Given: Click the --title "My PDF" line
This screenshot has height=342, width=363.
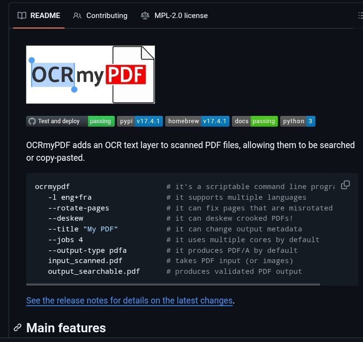Looking at the screenshot, I should (x=83, y=229).
